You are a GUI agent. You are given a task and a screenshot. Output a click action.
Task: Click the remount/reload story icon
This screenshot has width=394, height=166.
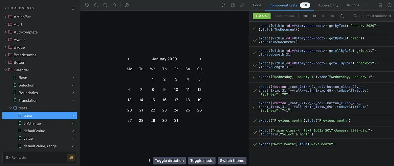87,5
